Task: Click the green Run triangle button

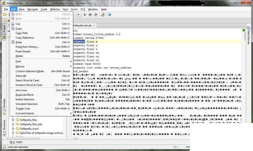Action: coord(85,15)
